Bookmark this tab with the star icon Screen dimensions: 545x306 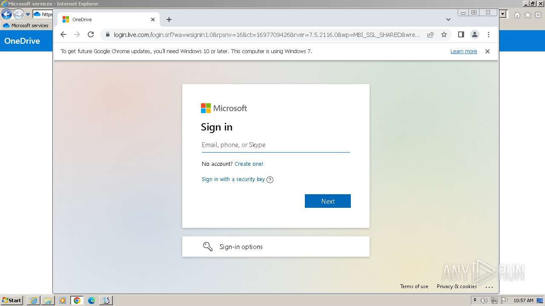pos(444,35)
